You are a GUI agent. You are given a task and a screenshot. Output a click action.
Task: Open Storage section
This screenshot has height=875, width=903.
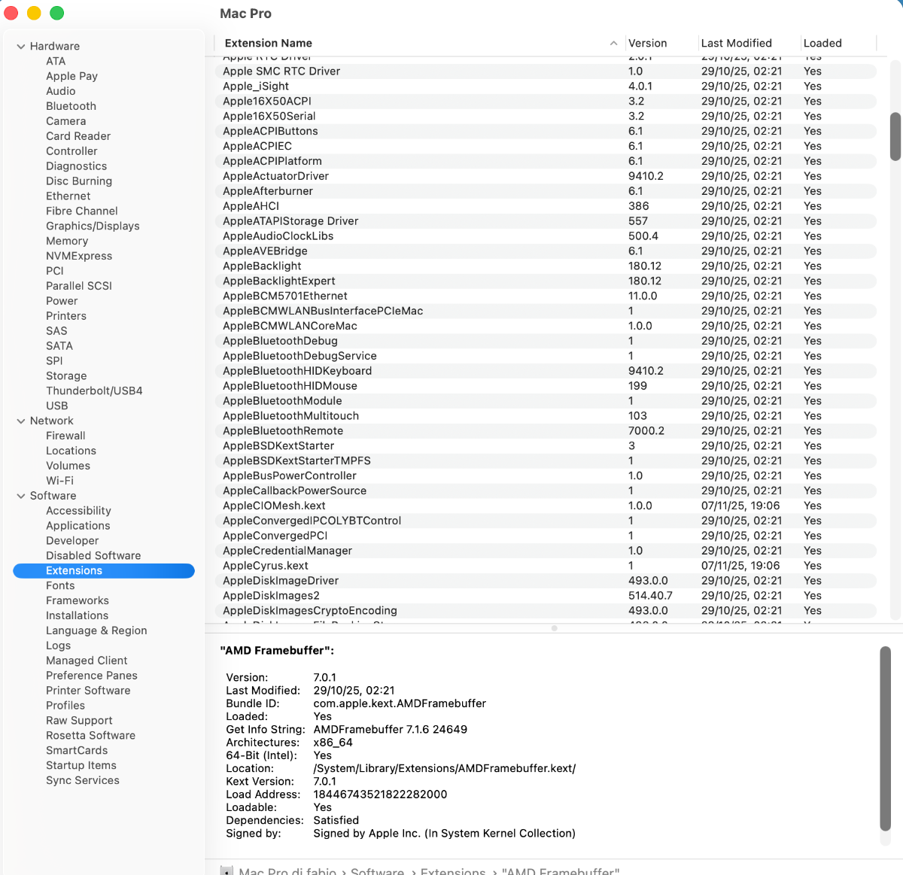[66, 376]
